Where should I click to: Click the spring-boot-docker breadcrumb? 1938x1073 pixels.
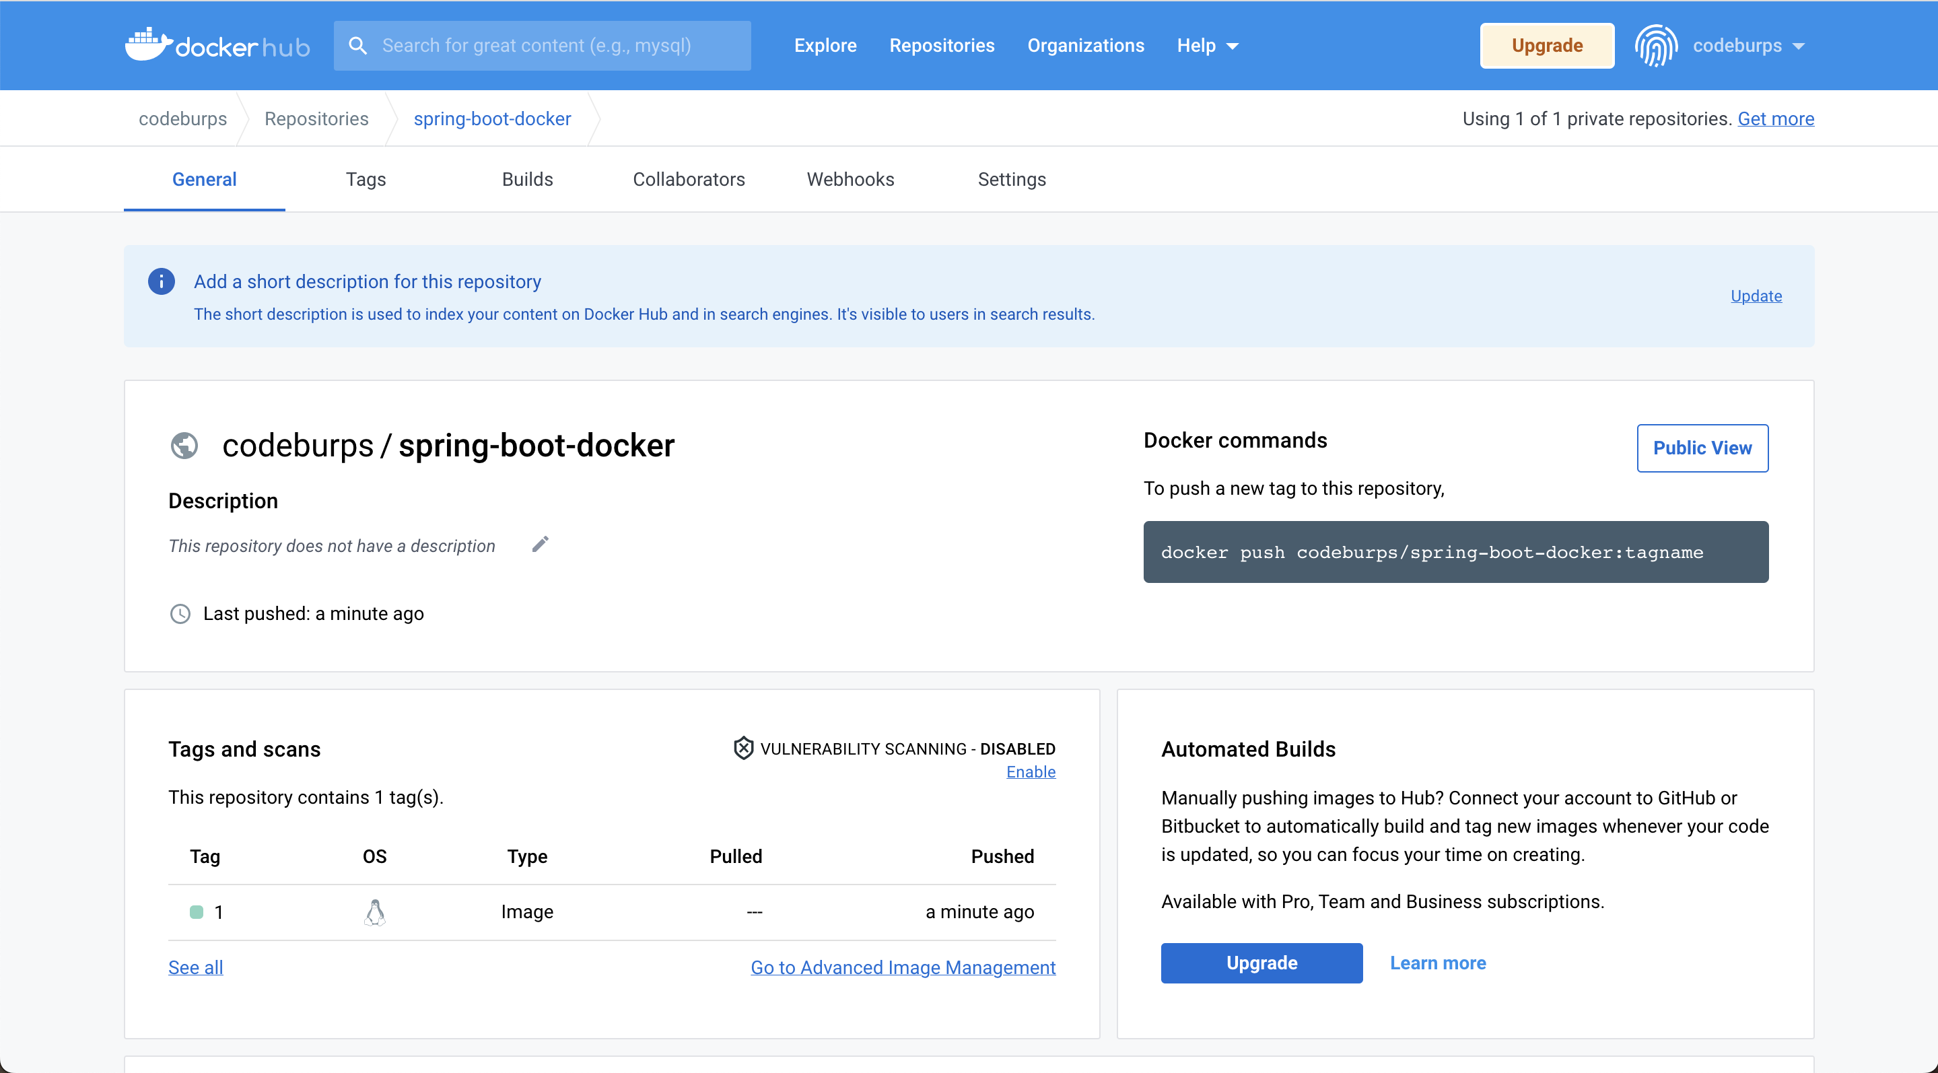click(492, 119)
